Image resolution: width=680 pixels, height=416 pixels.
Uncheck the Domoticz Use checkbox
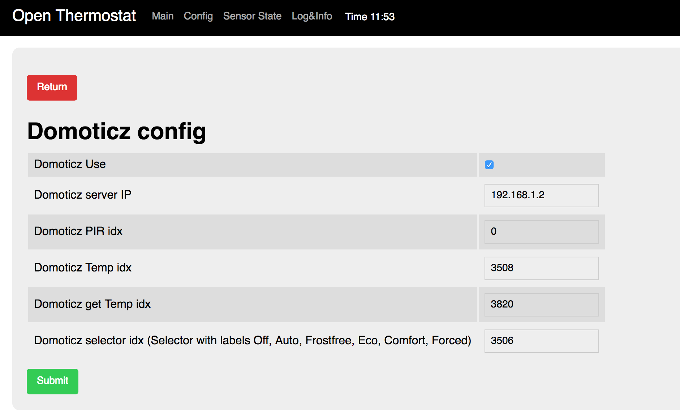[489, 165]
